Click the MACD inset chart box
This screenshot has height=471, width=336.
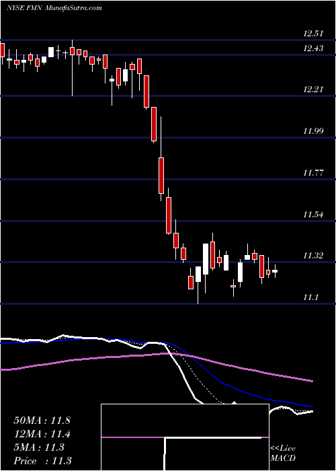pyautogui.click(x=185, y=437)
